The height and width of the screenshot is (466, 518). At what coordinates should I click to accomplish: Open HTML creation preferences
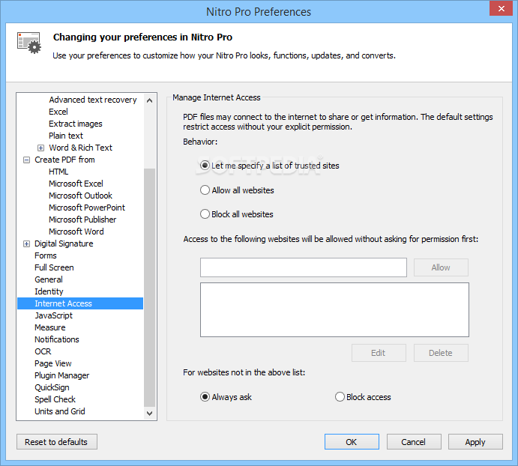click(58, 172)
